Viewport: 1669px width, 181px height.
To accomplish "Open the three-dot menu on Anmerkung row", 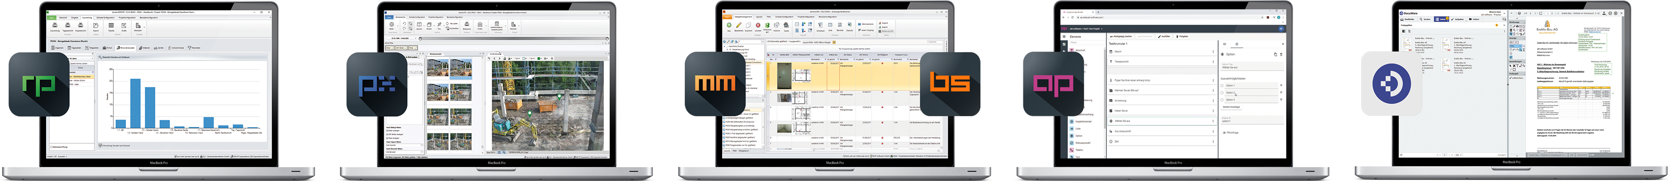I will (x=1213, y=100).
